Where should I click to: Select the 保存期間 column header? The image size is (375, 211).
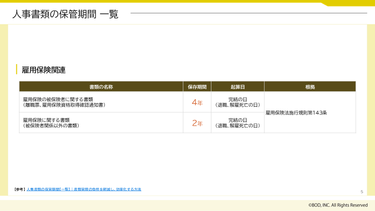coord(197,87)
